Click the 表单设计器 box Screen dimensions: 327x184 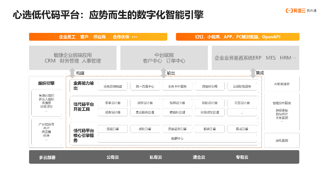[x=113, y=103]
